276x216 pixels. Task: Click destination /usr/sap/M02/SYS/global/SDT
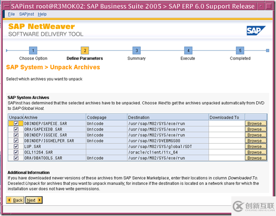coord(160,146)
